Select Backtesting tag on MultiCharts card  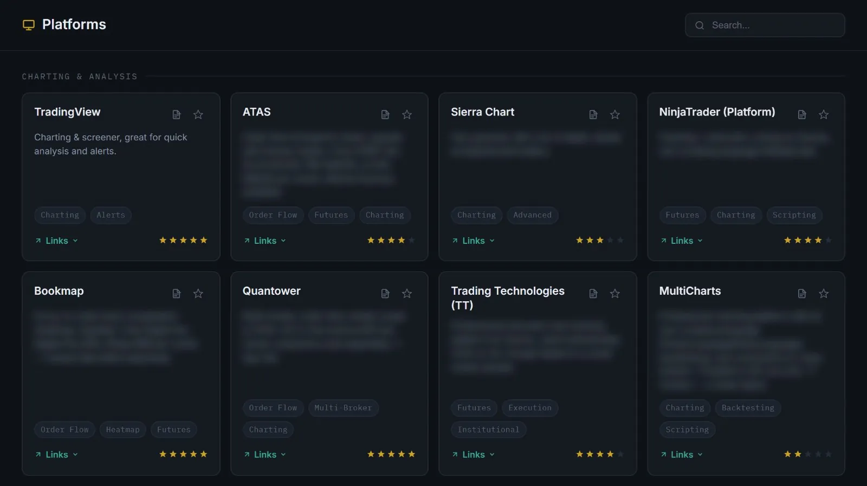(748, 408)
